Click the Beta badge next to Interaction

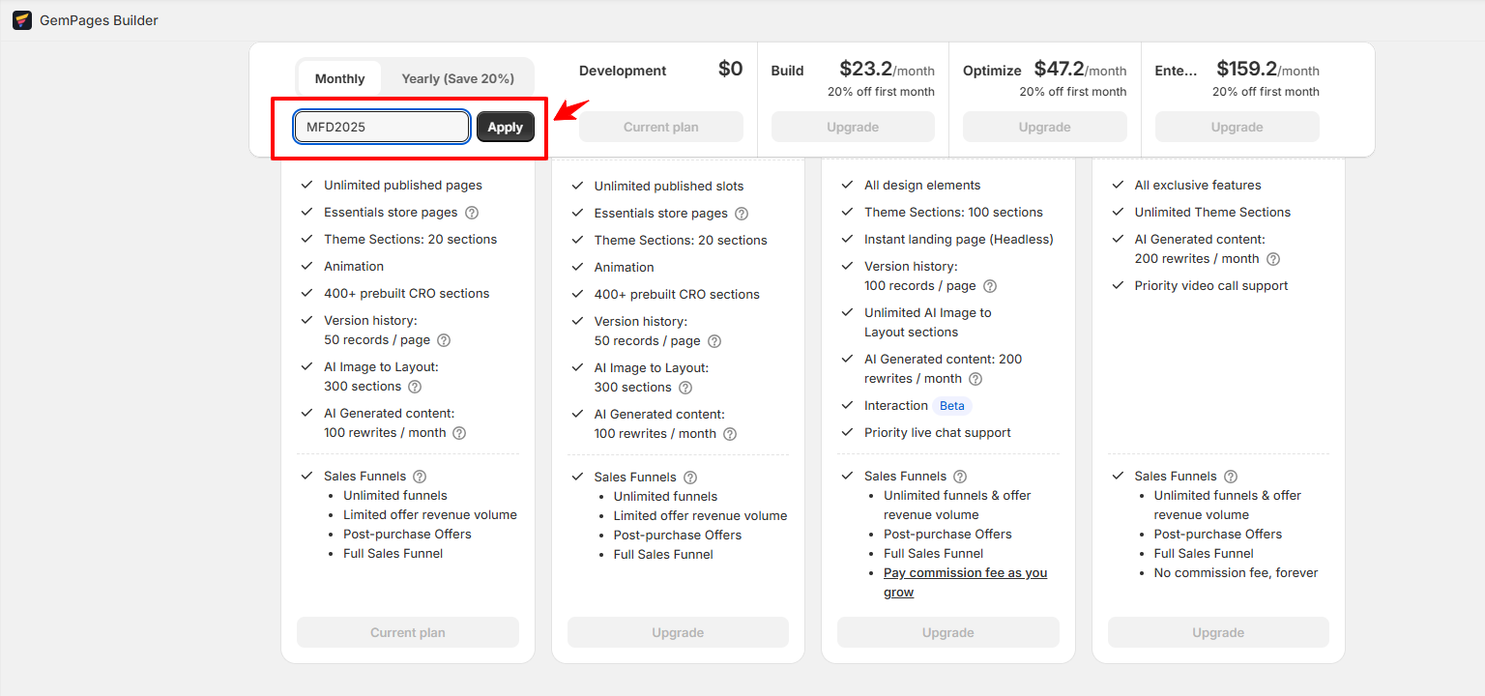pyautogui.click(x=952, y=406)
